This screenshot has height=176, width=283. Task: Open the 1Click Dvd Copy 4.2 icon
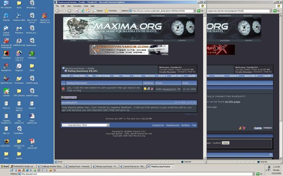coord(19,56)
